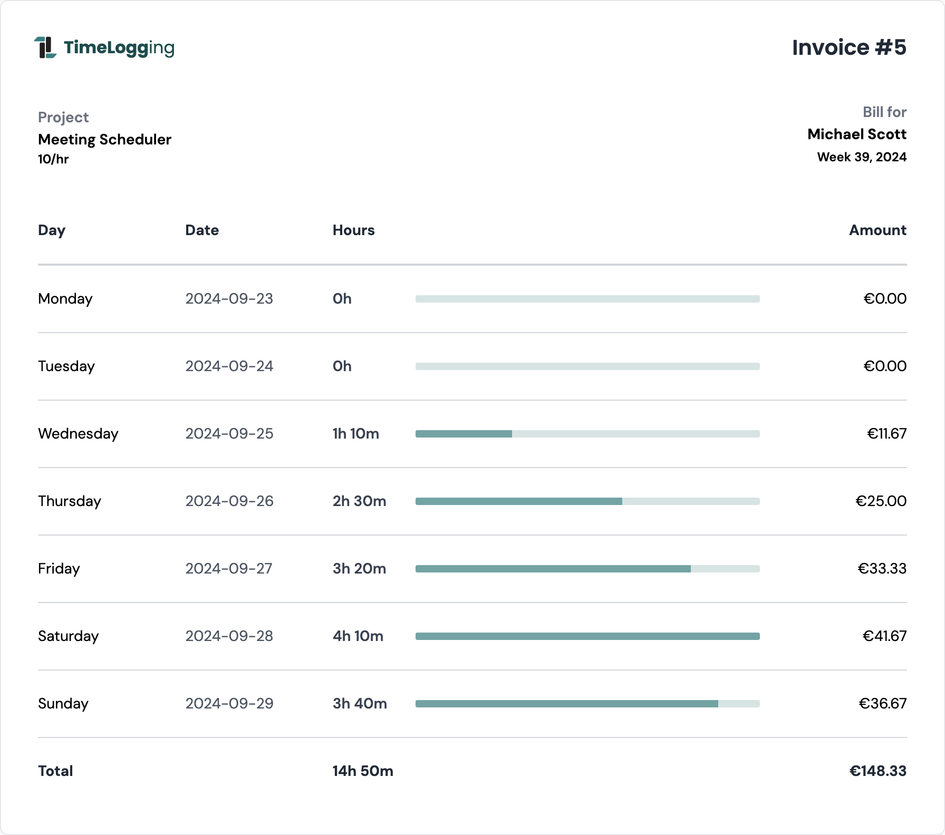This screenshot has width=945, height=835.
Task: Click the €36.67 amount
Action: pyautogui.click(x=882, y=703)
